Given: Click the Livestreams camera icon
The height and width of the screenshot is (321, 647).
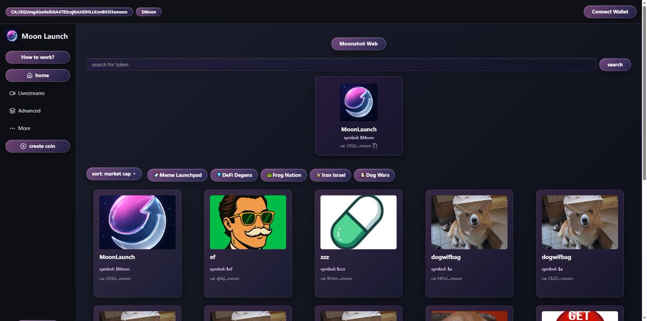Looking at the screenshot, I should (12, 93).
